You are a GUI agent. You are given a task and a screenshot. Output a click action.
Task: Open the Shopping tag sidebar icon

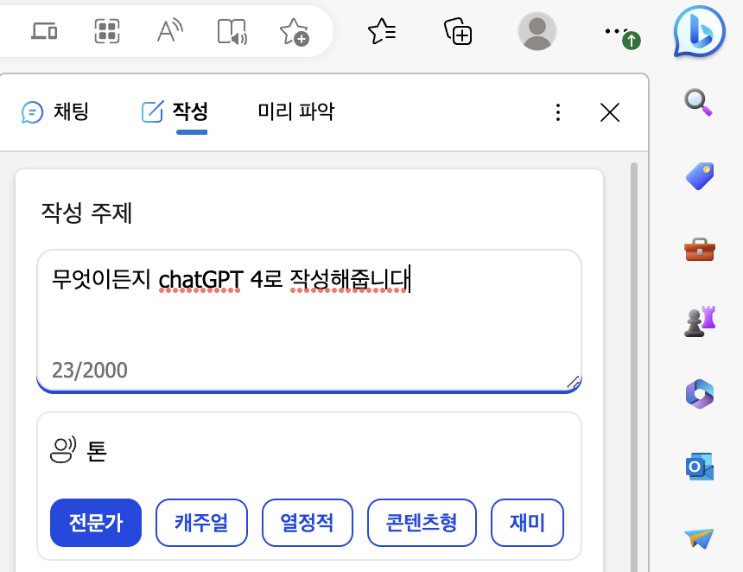pos(700,176)
